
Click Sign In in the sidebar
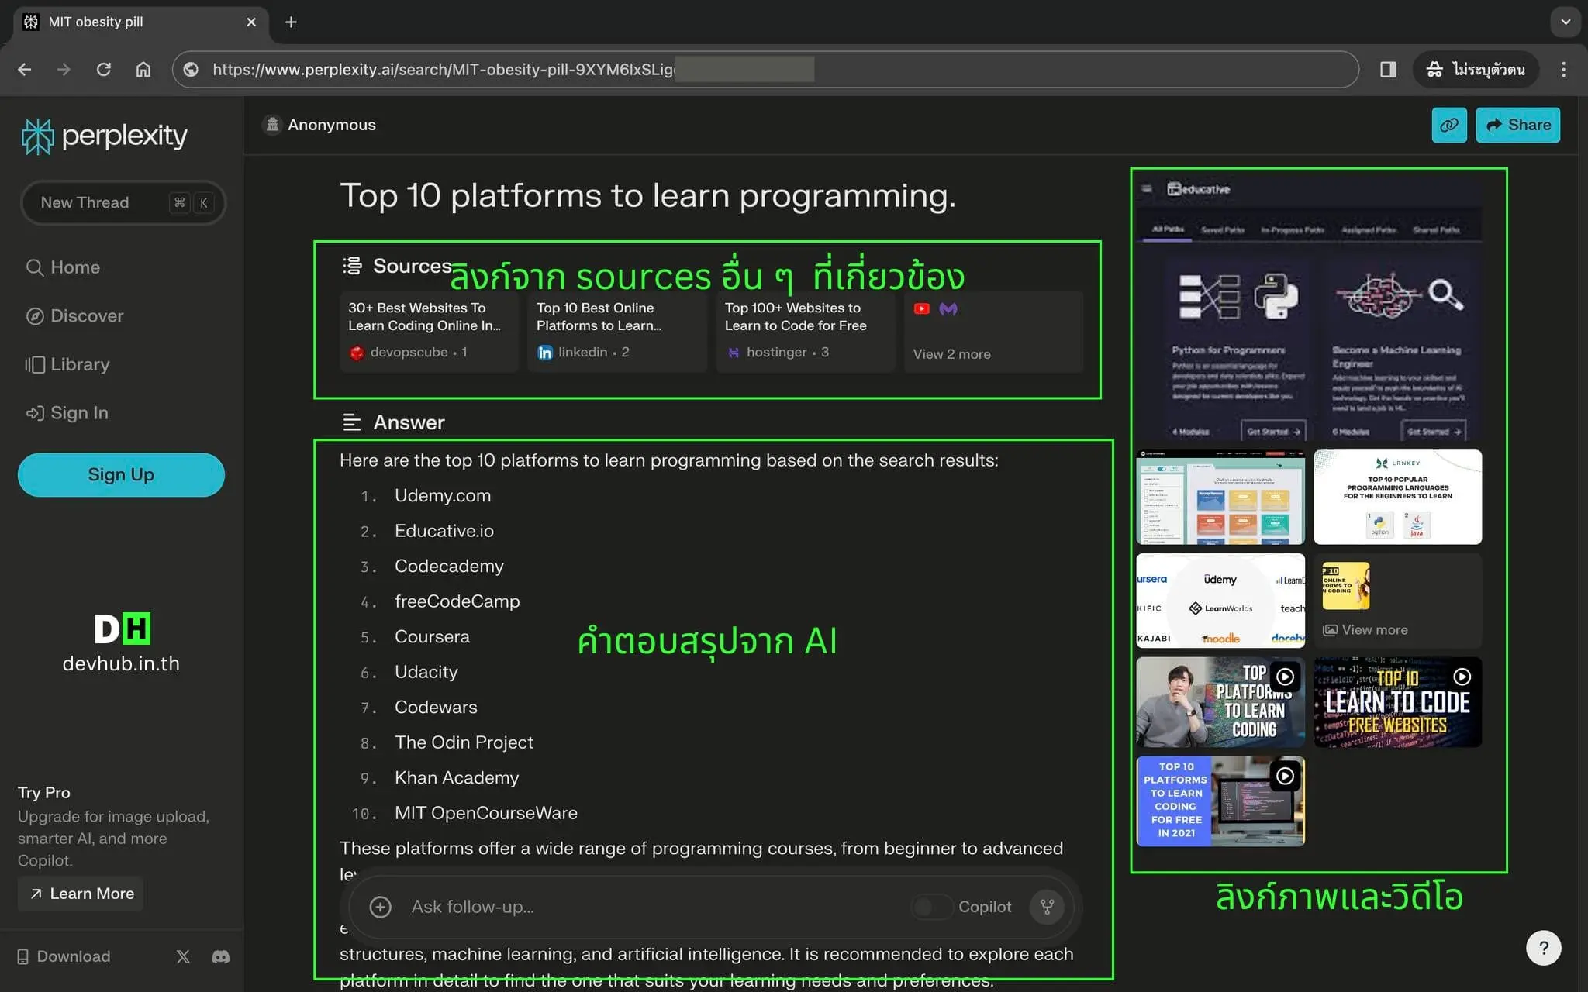(x=67, y=413)
